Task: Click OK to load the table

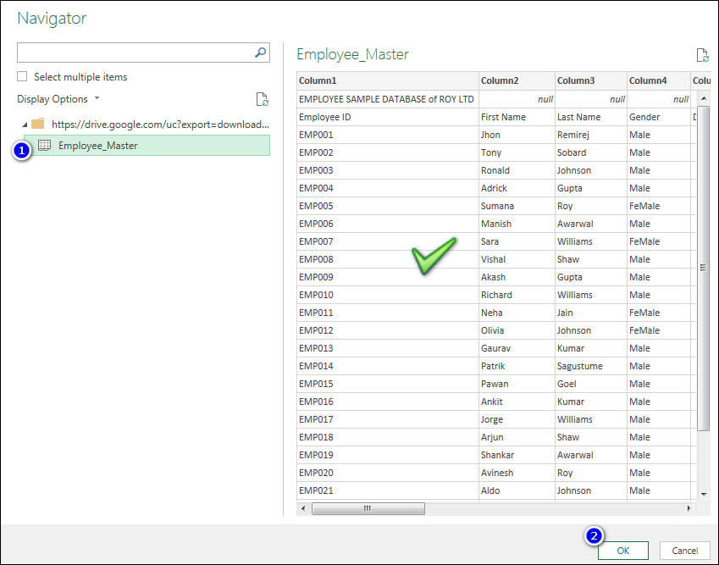Action: tap(622, 551)
